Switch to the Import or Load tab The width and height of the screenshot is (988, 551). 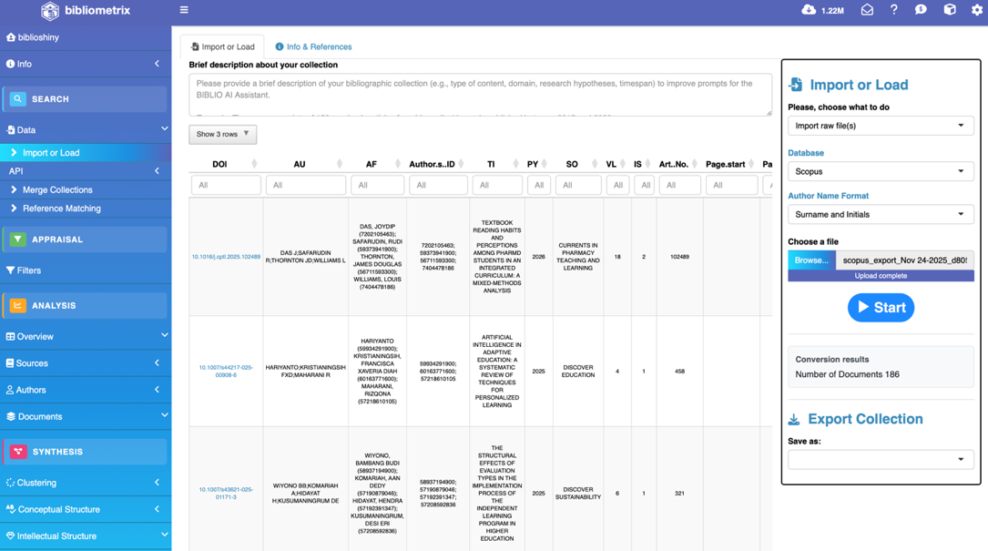pos(222,46)
